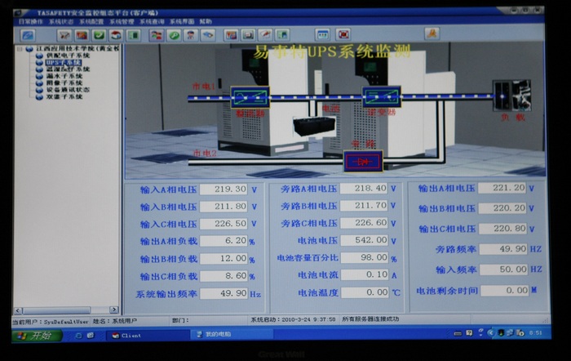The height and width of the screenshot is (361, 571).
Task: Select 图像子系统 in the tree
Action: tap(64, 82)
